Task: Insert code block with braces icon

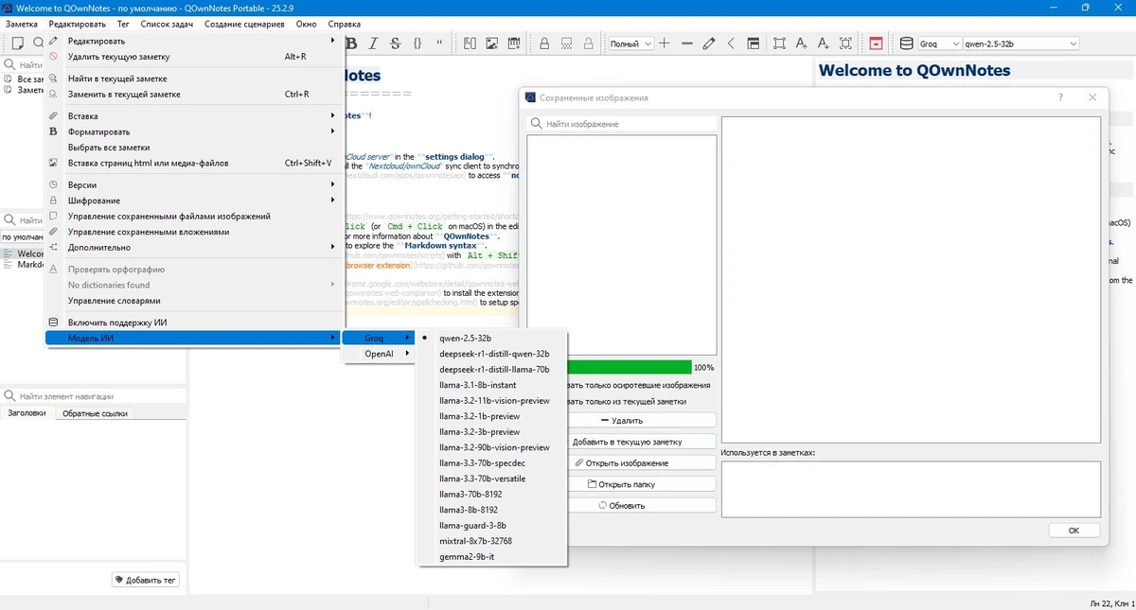Action: click(417, 43)
